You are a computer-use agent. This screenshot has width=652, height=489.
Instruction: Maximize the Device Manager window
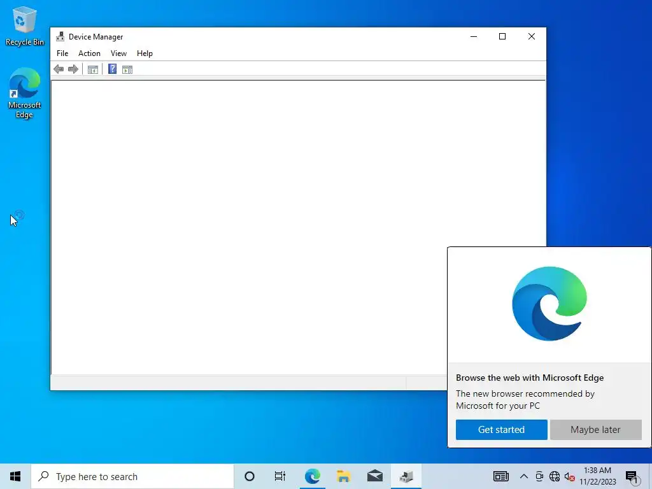point(502,36)
